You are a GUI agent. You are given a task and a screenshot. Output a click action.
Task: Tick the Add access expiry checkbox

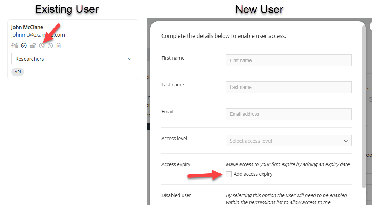(228, 174)
